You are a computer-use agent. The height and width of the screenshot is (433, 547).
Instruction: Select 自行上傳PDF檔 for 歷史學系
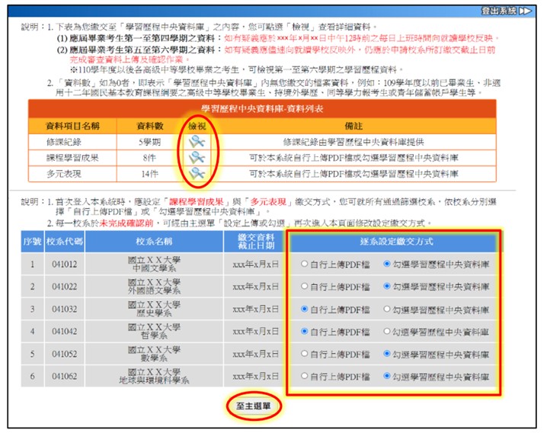[x=305, y=310]
